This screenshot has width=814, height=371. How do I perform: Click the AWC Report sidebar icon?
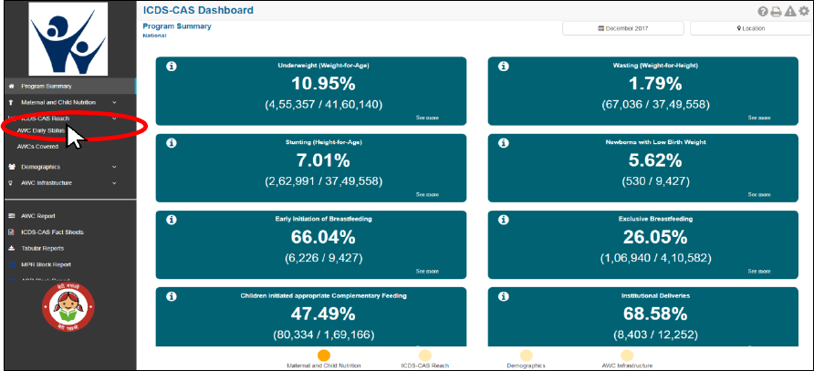[x=12, y=216]
